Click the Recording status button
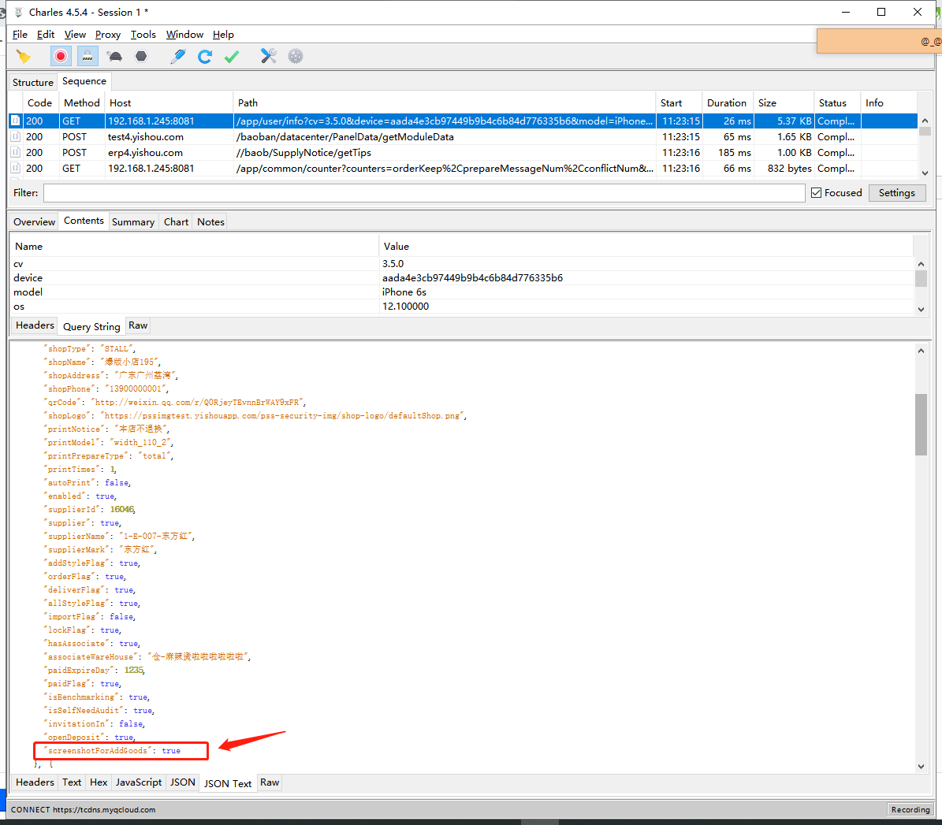 [910, 809]
